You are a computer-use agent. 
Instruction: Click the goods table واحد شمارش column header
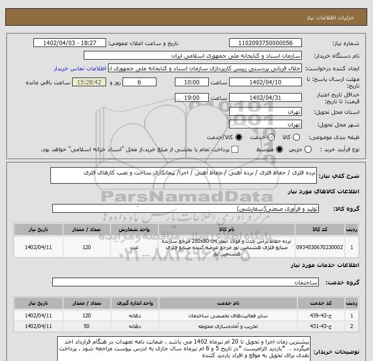[134, 229]
